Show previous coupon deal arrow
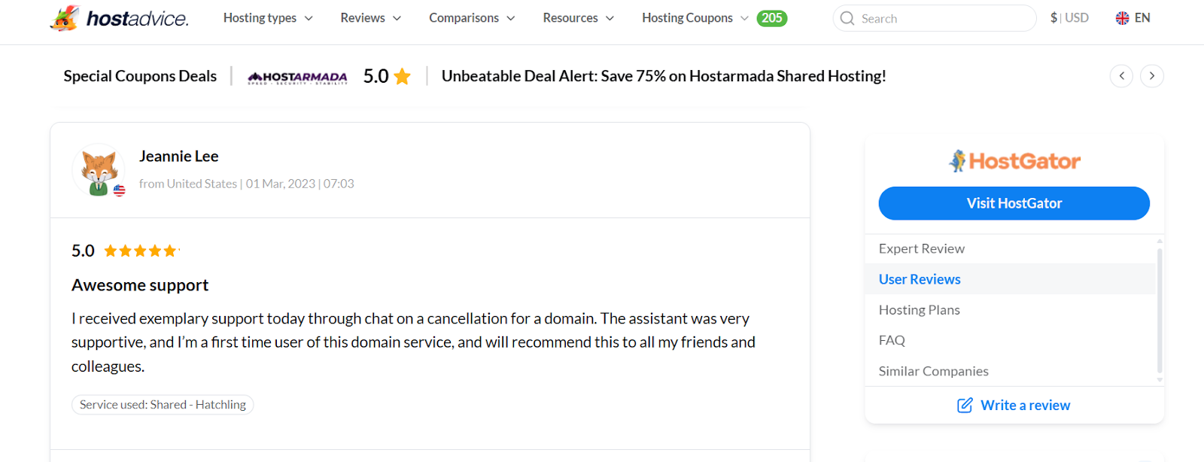Viewport: 1204px width, 462px height. (x=1121, y=76)
